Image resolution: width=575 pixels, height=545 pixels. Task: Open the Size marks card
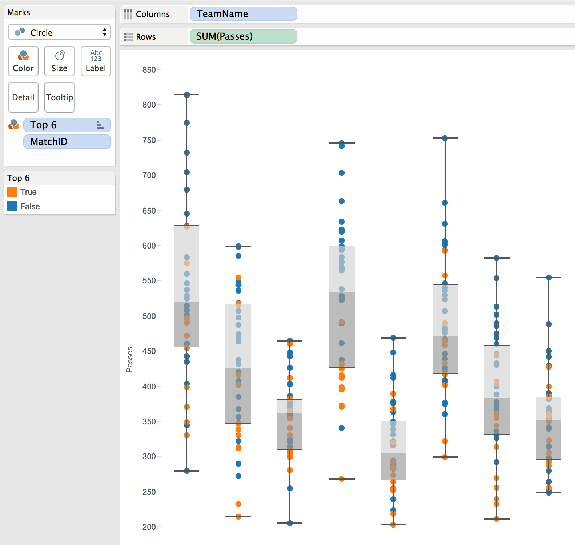click(60, 61)
